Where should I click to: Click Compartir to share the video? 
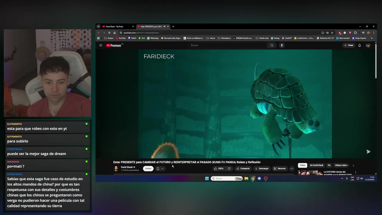tap(243, 168)
